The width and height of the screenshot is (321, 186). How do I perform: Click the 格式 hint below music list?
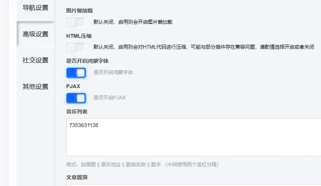[142, 165]
